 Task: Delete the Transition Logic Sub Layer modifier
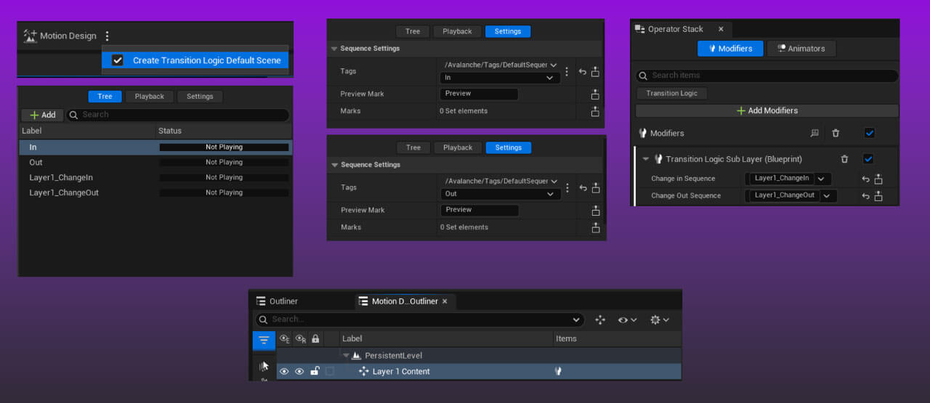[844, 159]
